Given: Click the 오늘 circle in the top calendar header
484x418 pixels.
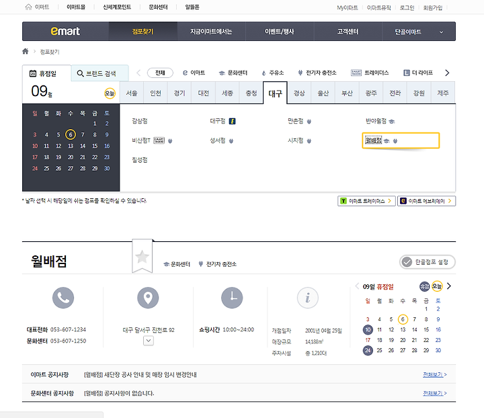Looking at the screenshot, I should click(110, 93).
